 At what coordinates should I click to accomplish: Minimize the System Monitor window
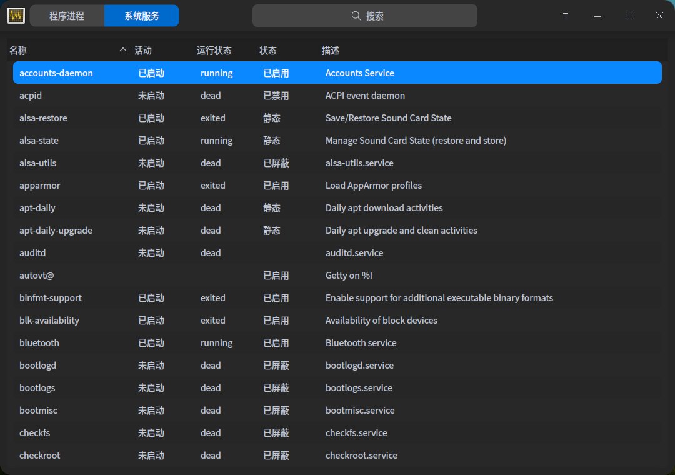597,16
